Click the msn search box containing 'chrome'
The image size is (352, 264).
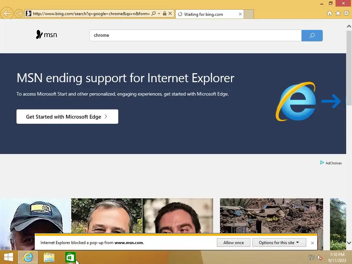pyautogui.click(x=195, y=35)
